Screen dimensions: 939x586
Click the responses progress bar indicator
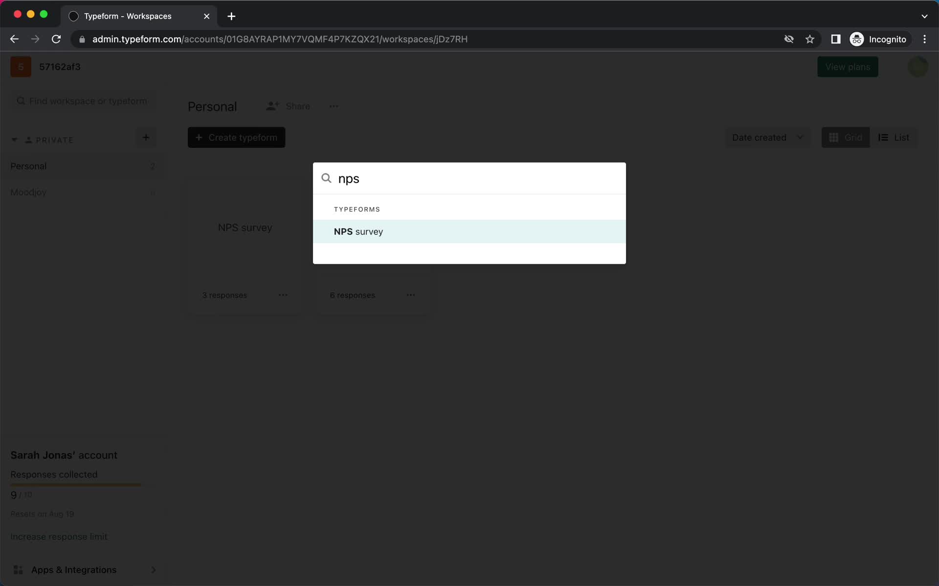click(76, 485)
